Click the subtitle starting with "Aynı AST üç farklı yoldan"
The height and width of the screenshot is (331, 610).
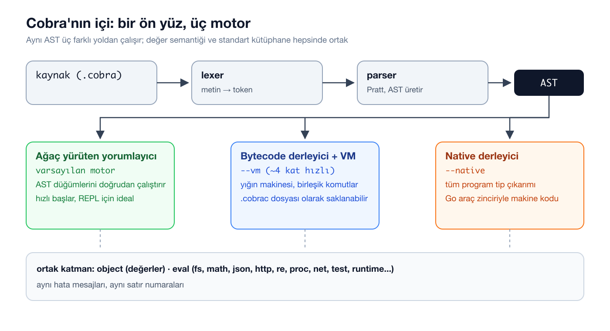point(187,40)
